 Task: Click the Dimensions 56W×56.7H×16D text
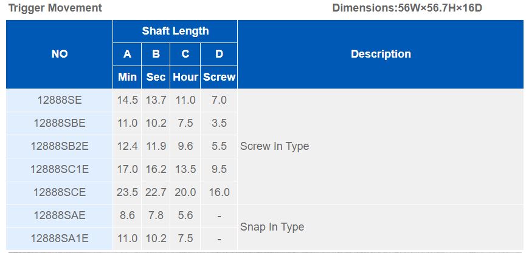[x=407, y=8]
